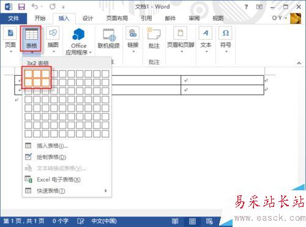Open 页眉和页脚 header and footer dropdown
The height and width of the screenshot is (227, 306).
pyautogui.click(x=181, y=40)
